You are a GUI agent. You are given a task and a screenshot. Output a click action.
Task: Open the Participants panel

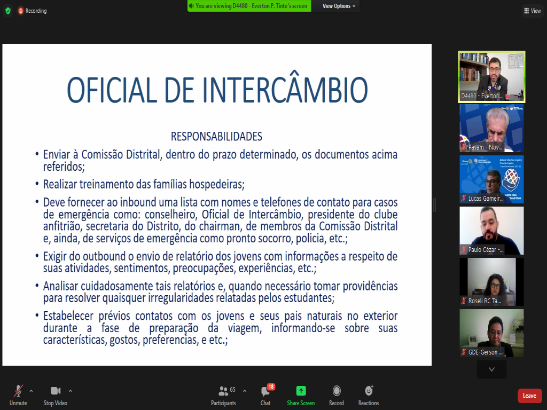point(224,394)
